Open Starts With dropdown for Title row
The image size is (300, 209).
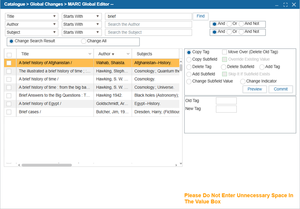coord(81,16)
